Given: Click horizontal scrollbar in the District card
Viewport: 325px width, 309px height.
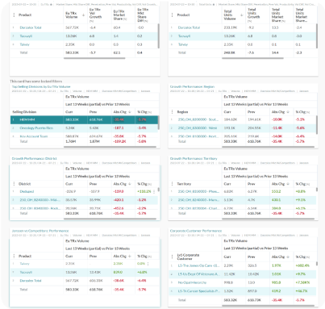Looking at the screenshot, I should pyautogui.click(x=110, y=219).
